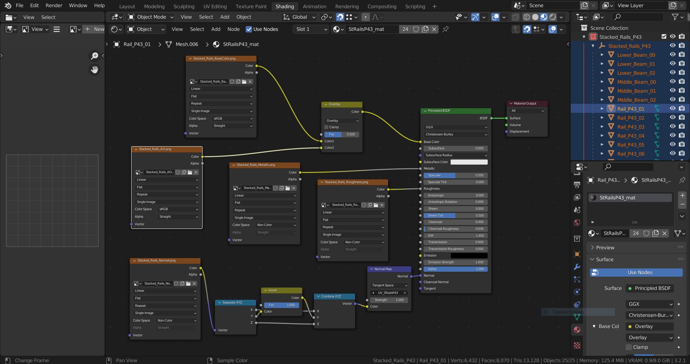The width and height of the screenshot is (690, 364).
Task: Toggle the Stacked_Rails_P43 collection exclude checkbox
Action: point(664,37)
